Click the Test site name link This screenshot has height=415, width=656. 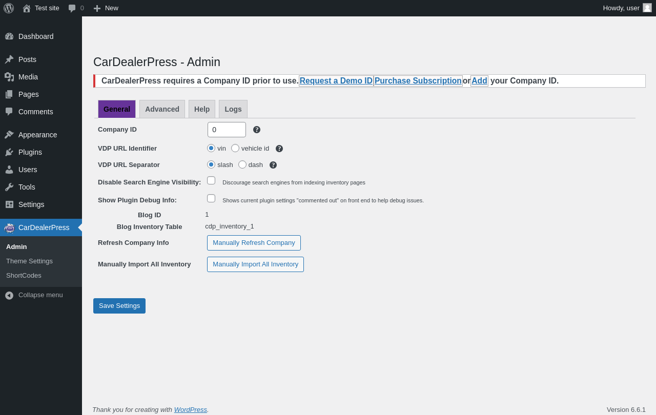coord(47,8)
